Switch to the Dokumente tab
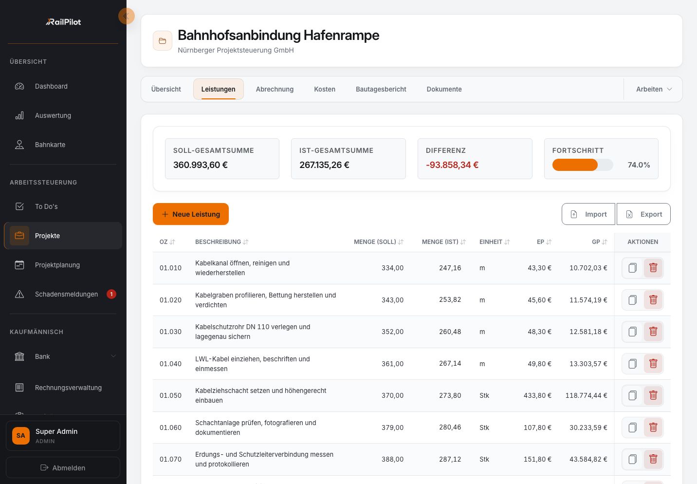Viewport: 697px width, 484px height. [x=444, y=89]
